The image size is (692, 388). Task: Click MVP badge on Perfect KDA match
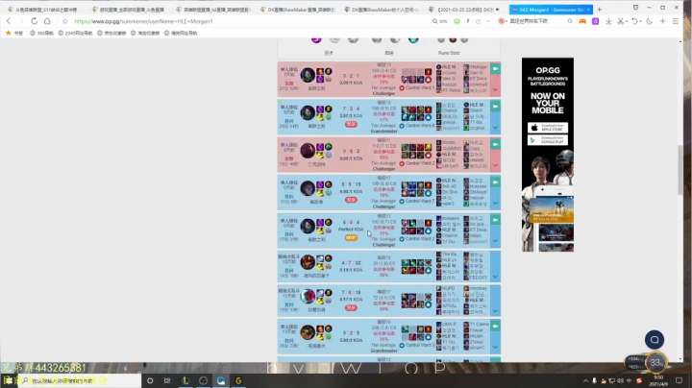click(351, 237)
